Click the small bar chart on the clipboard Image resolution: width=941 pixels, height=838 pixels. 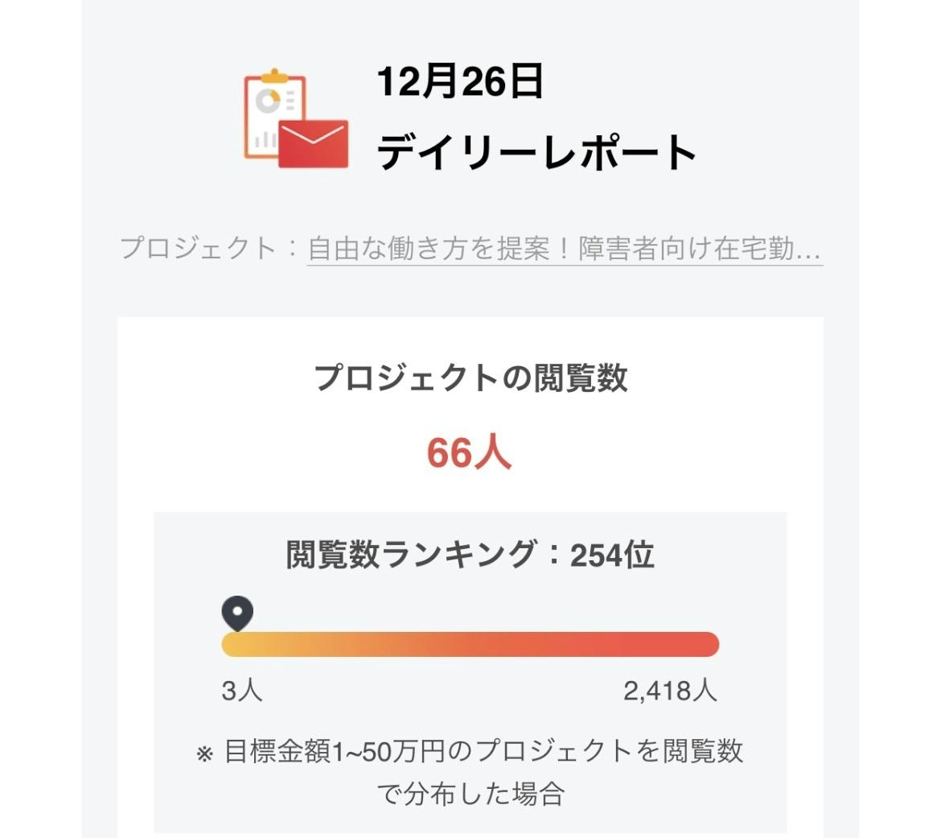pyautogui.click(x=265, y=140)
